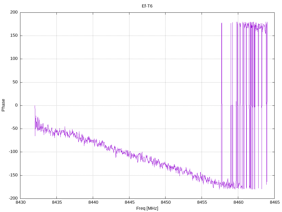
Task: Click the 8430 x-axis tick label
Action: (20, 202)
